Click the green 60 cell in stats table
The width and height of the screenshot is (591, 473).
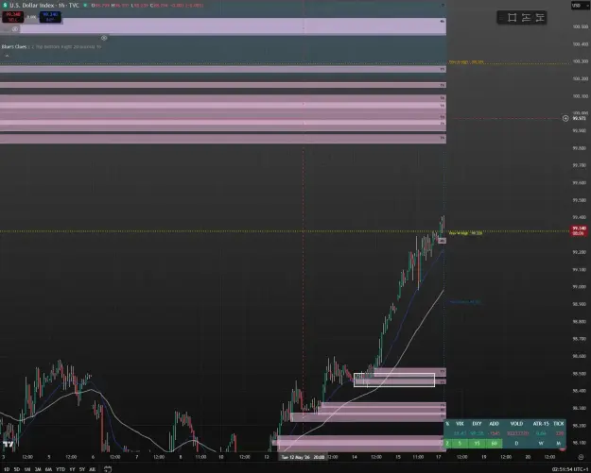[494, 444]
